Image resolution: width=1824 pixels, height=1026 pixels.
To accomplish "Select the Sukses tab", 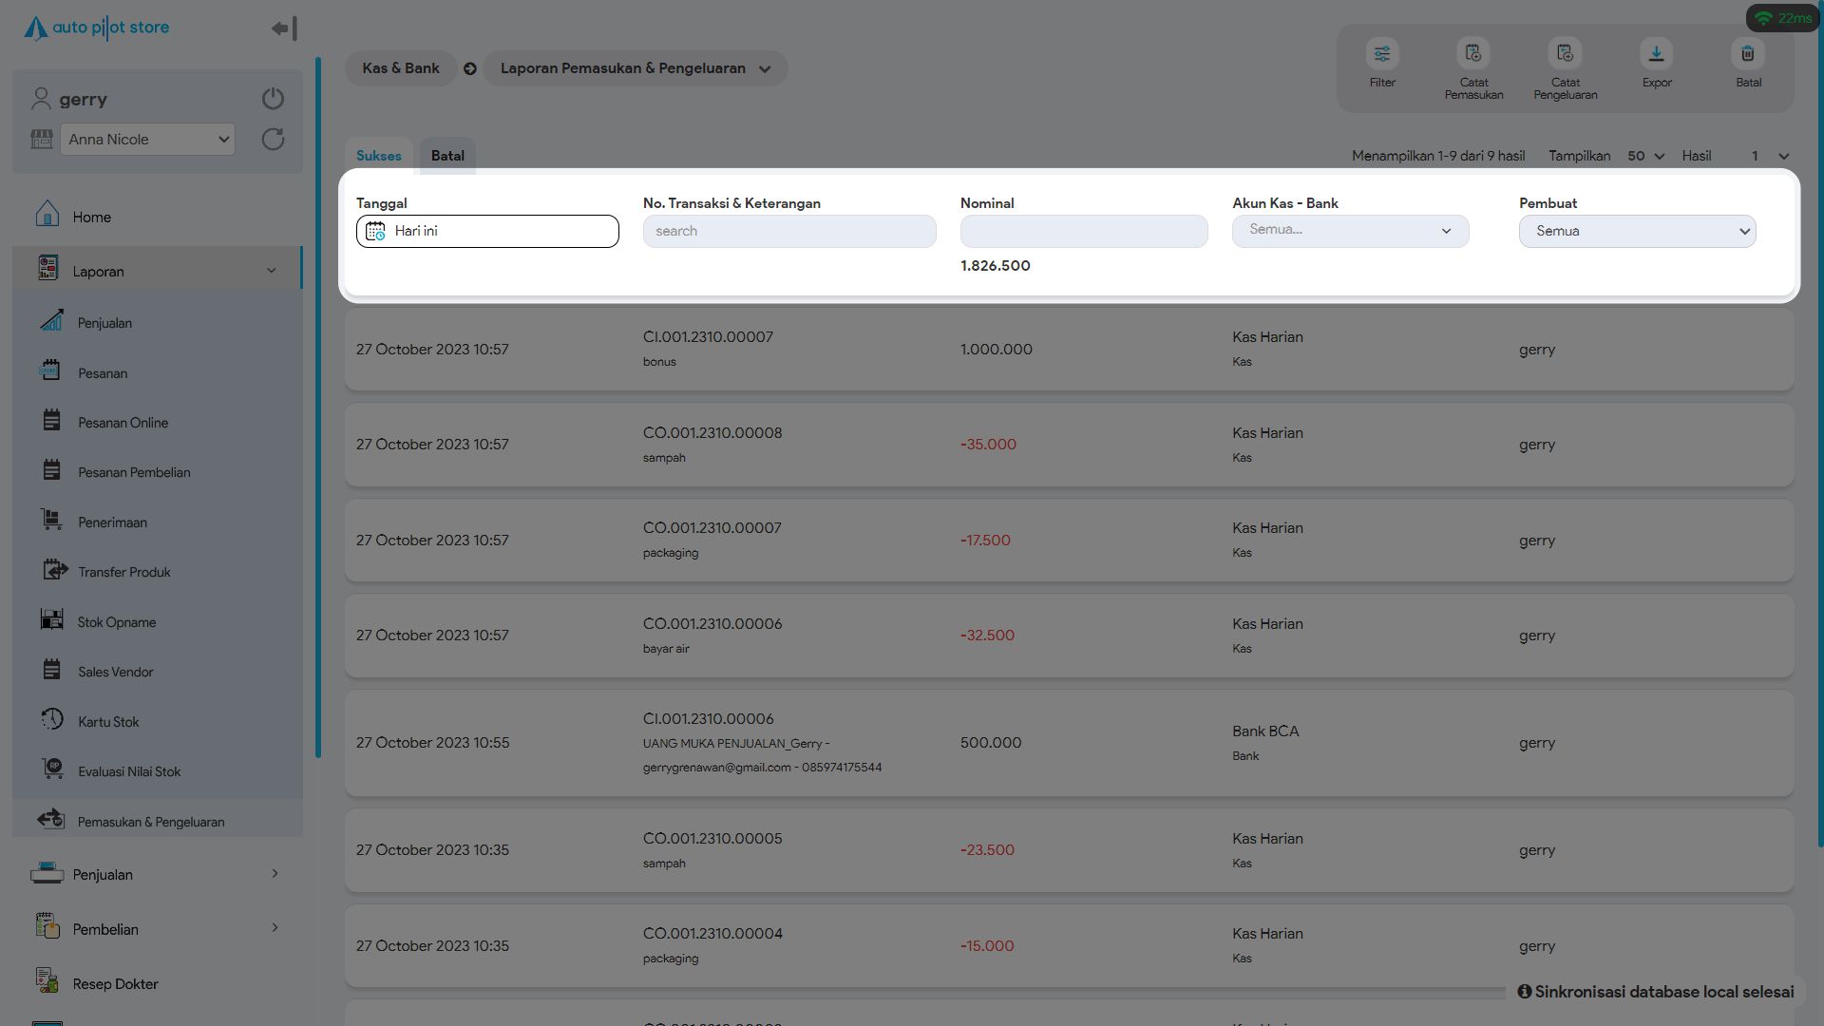I will [378, 156].
